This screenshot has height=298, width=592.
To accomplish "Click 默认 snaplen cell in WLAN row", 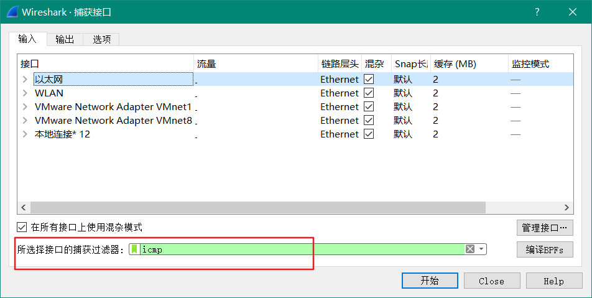I will tap(403, 93).
